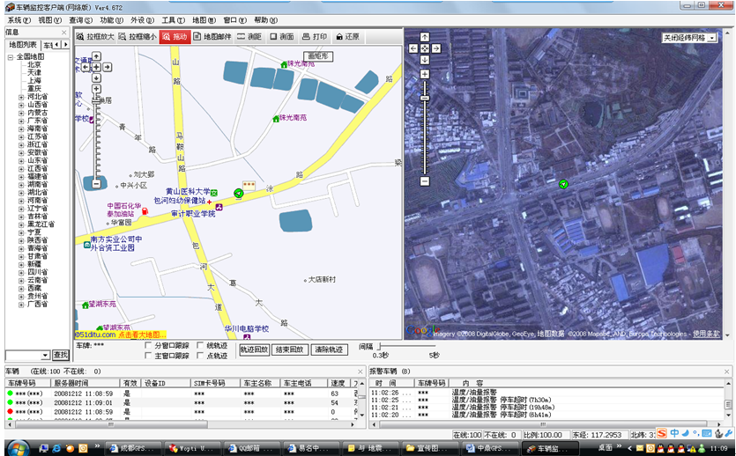Expand the 河北省 tree node

[21, 97]
